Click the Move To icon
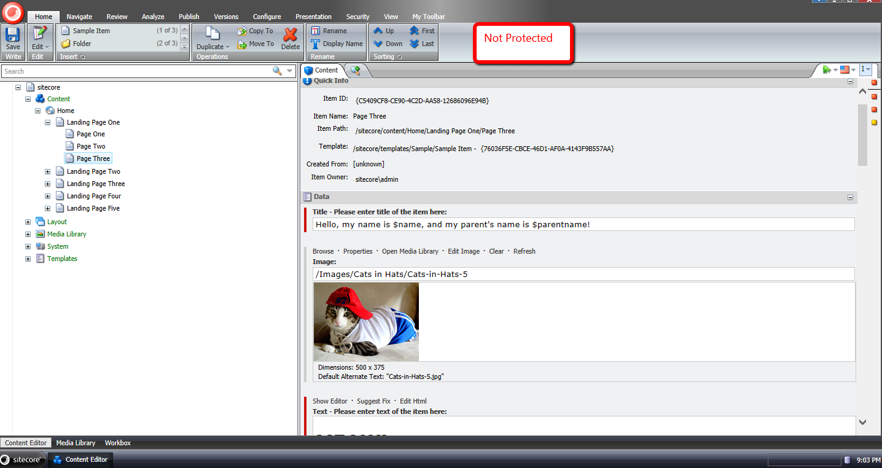882x468 pixels. [243, 44]
